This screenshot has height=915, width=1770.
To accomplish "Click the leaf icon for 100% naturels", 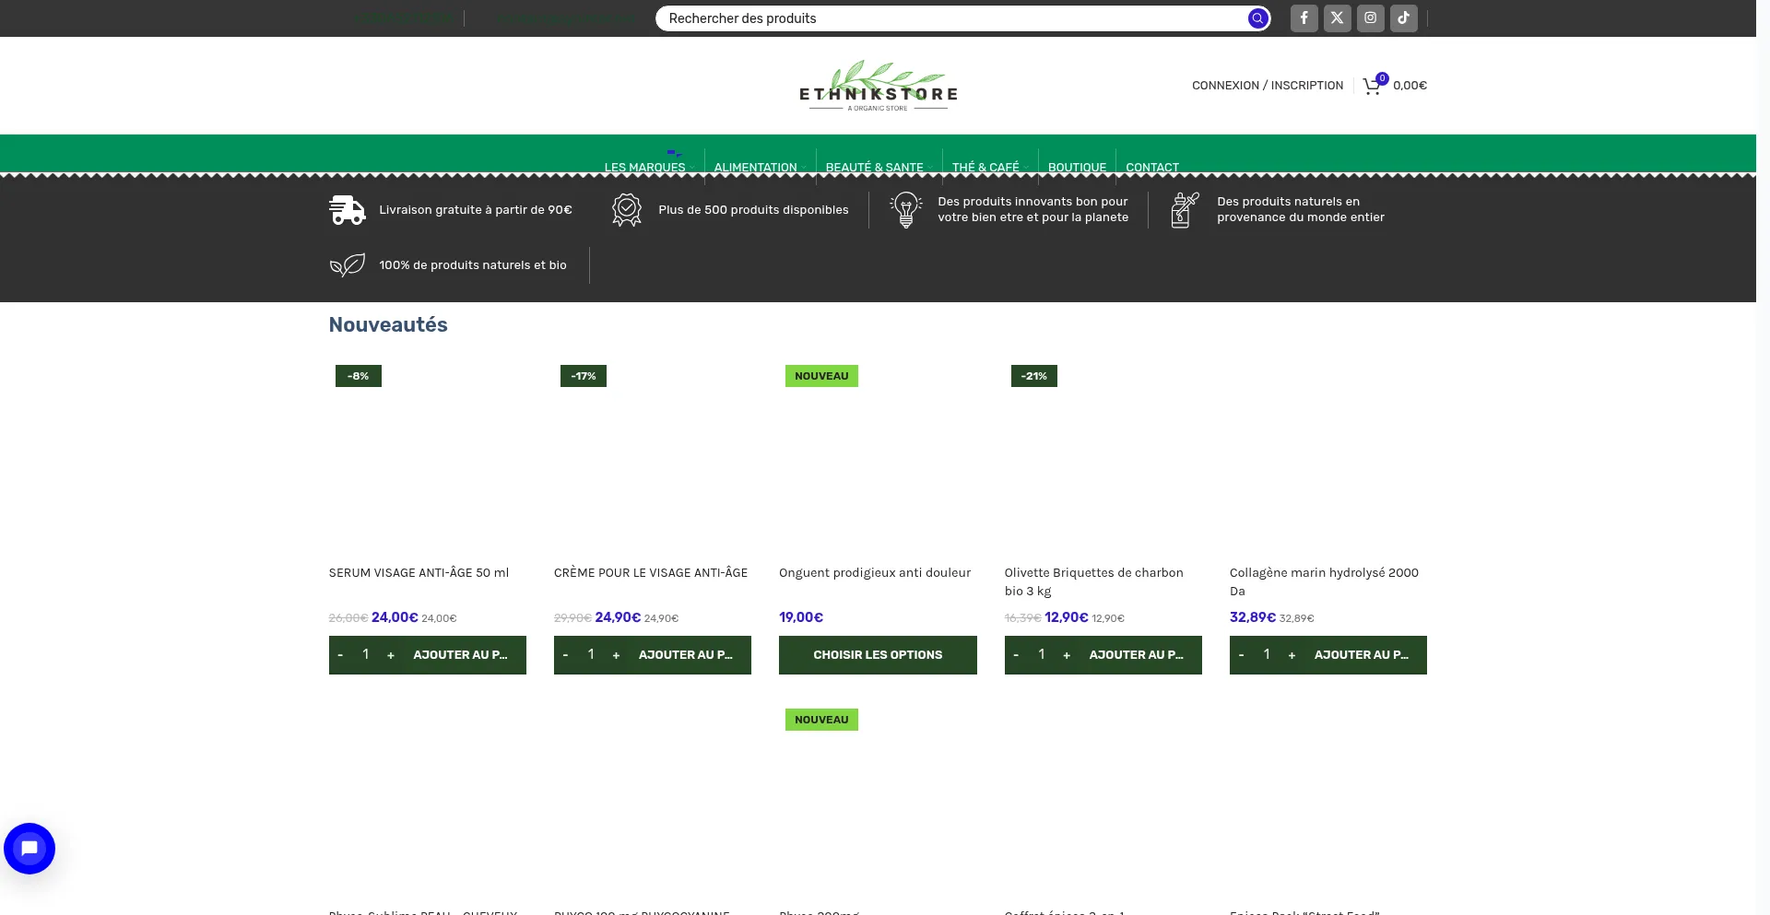I will click(348, 265).
